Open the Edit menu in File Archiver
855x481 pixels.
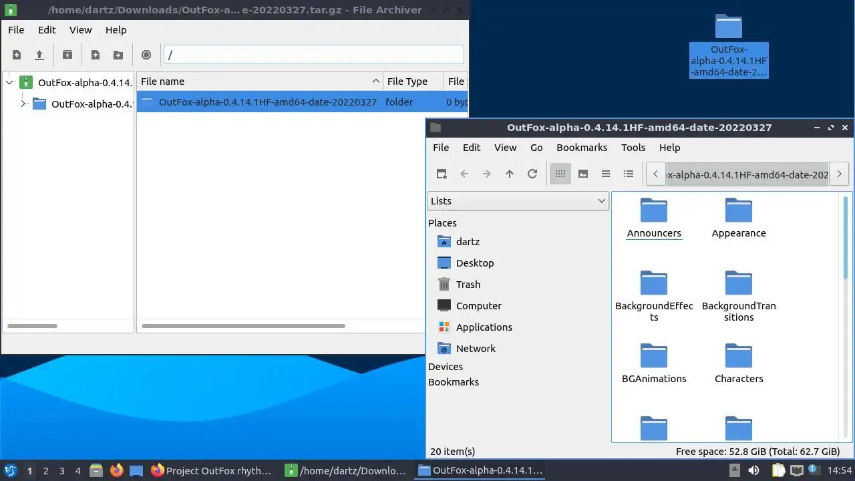(x=47, y=30)
